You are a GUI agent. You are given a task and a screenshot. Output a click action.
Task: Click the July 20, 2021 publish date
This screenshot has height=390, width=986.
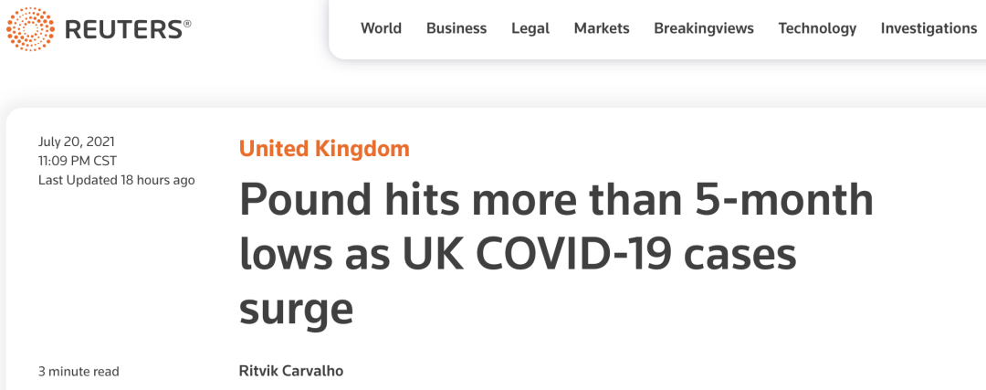pos(77,142)
